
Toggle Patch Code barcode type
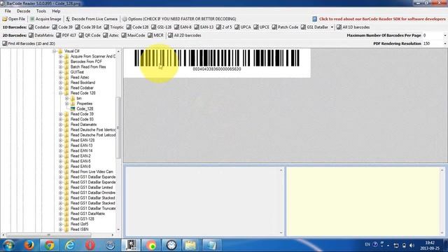coord(285,27)
